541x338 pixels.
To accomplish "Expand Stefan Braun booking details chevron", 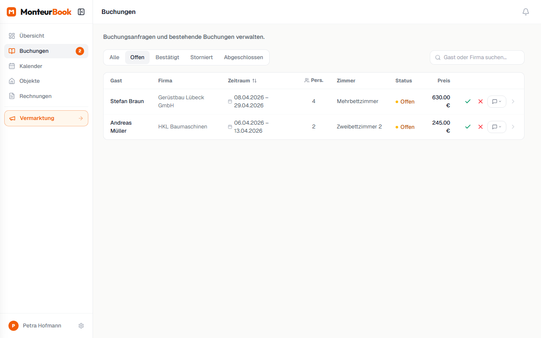I will click(513, 101).
